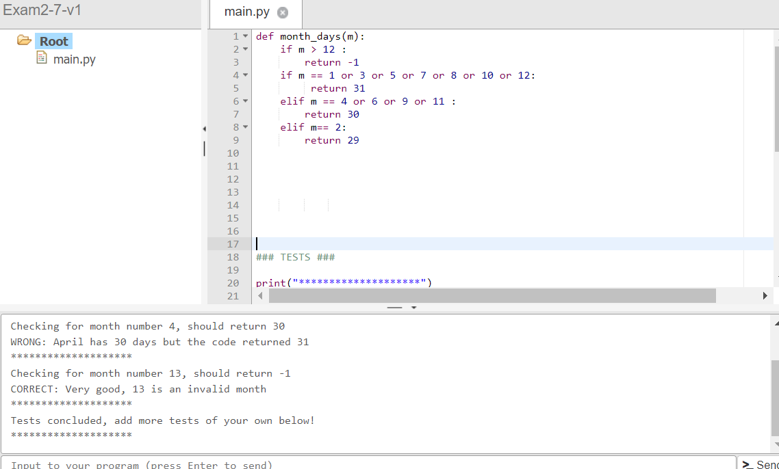Image resolution: width=779 pixels, height=469 pixels.
Task: Click the 'return 30' code line
Action: [x=331, y=114]
